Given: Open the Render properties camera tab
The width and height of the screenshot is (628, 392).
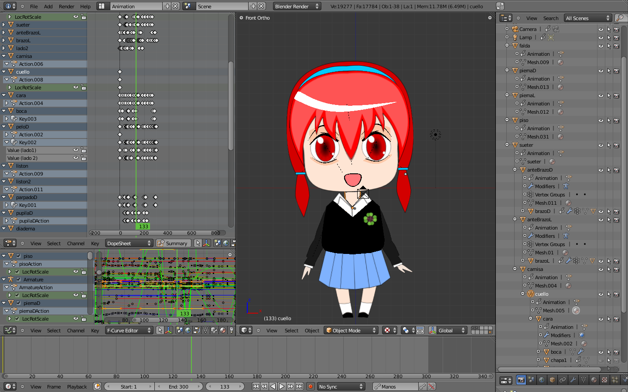Looking at the screenshot, I should (x=521, y=380).
